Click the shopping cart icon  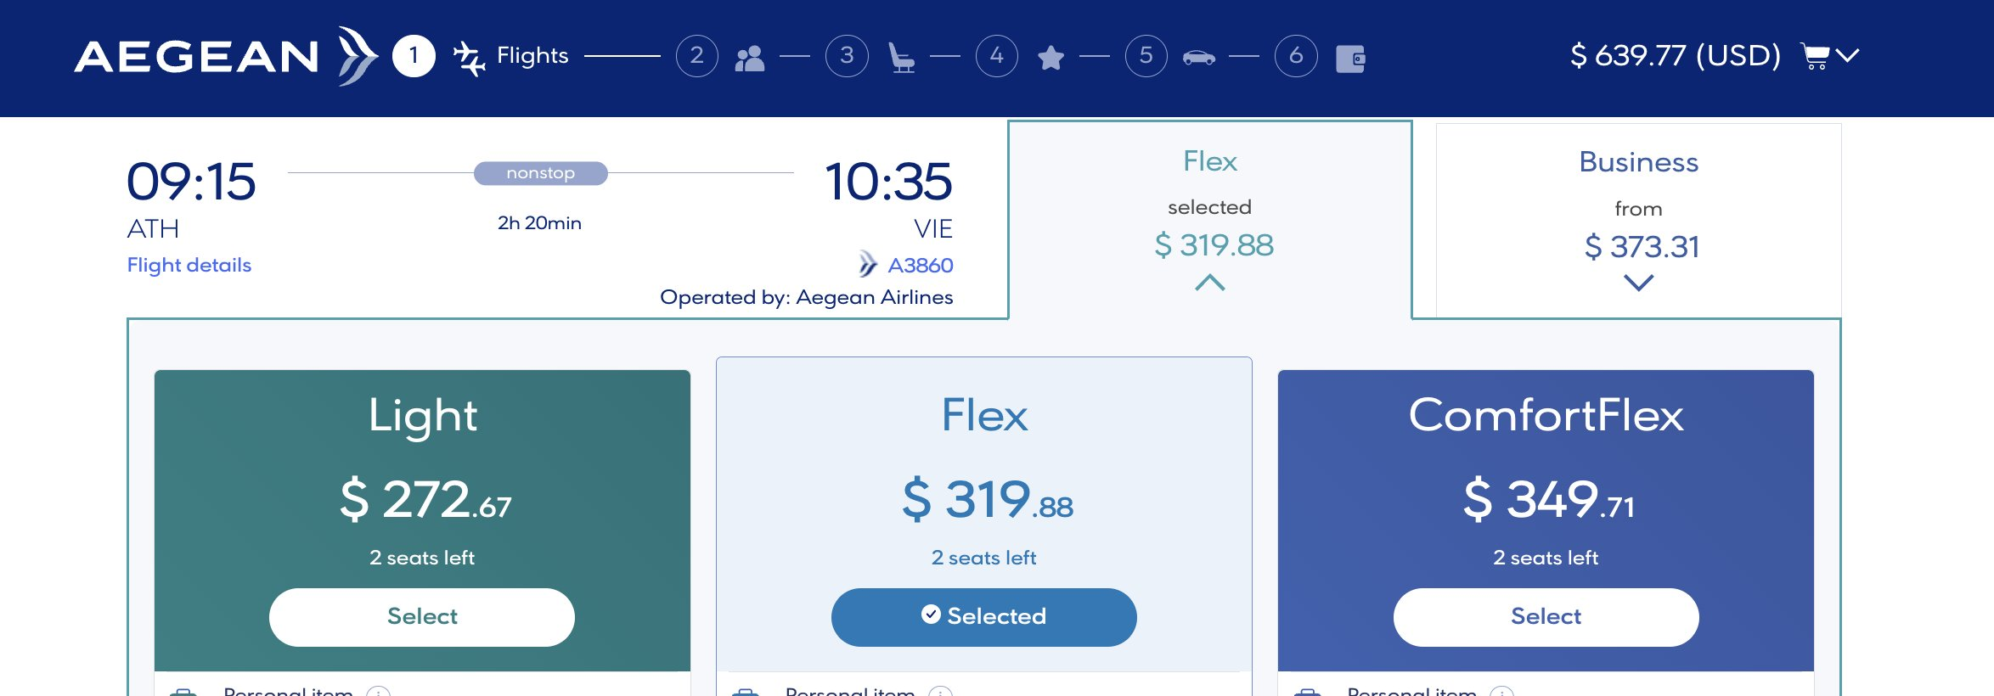click(x=1815, y=57)
